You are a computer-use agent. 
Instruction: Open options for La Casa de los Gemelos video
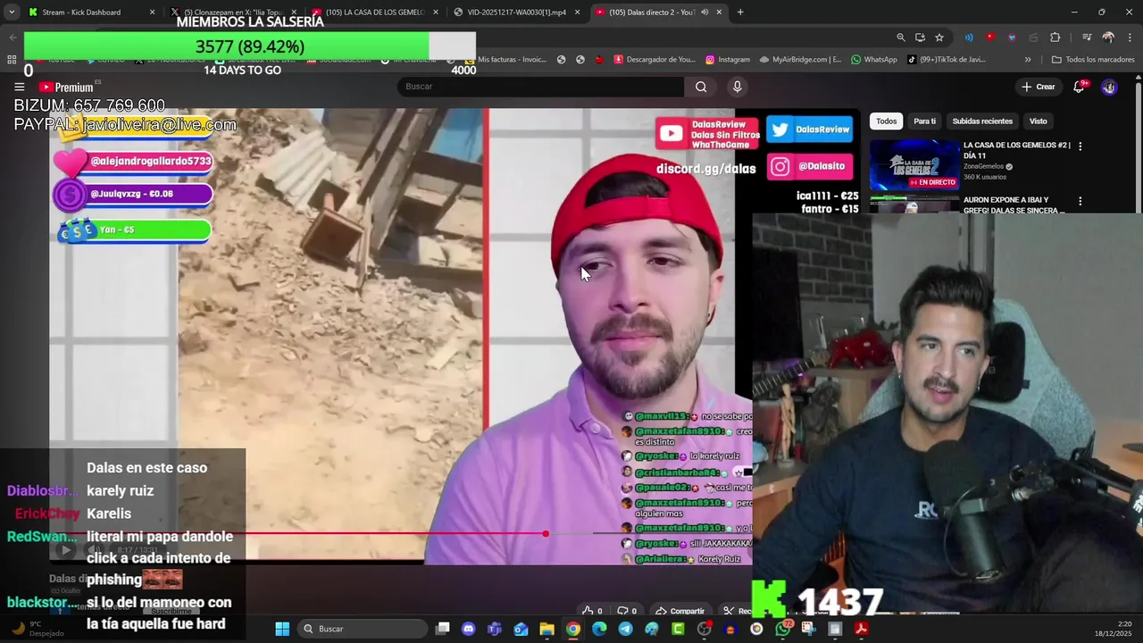click(x=1080, y=146)
